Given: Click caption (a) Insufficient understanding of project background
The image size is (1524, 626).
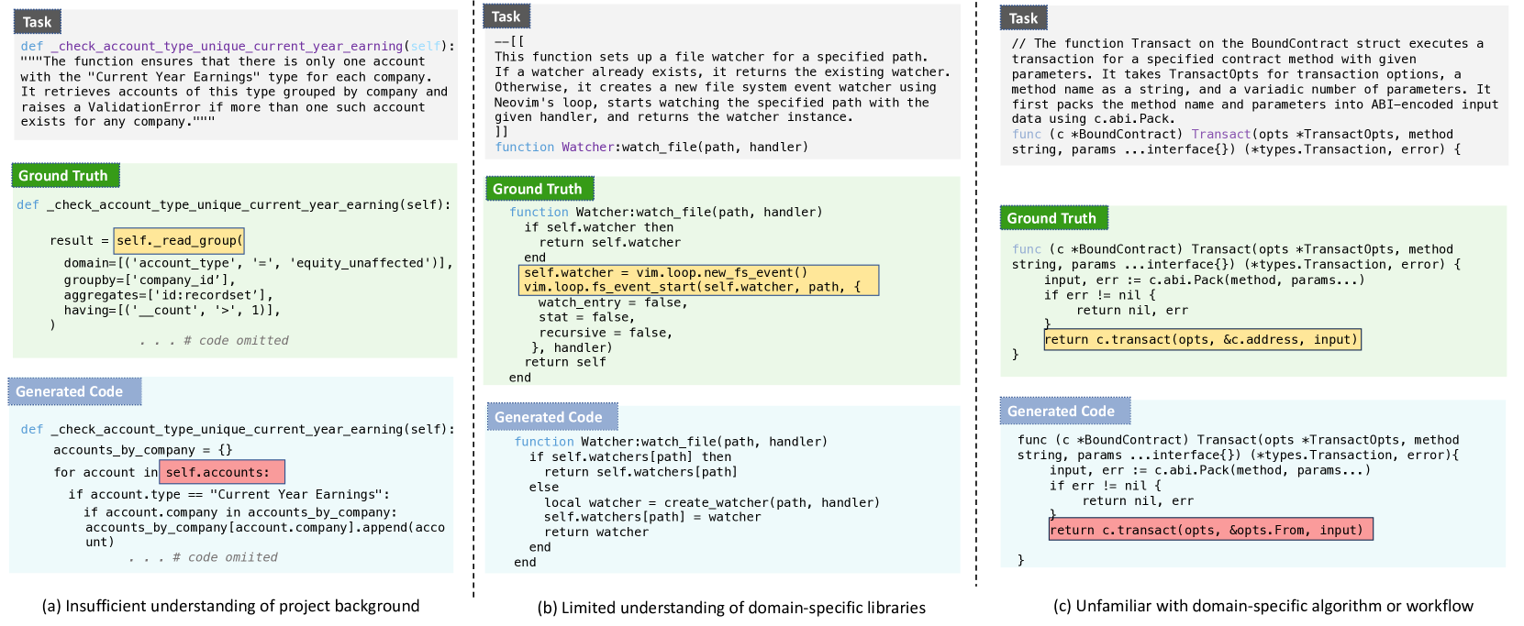Looking at the screenshot, I should pos(230,606).
